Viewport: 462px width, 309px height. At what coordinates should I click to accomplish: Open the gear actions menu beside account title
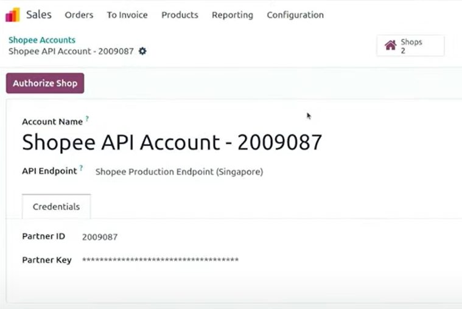(142, 51)
